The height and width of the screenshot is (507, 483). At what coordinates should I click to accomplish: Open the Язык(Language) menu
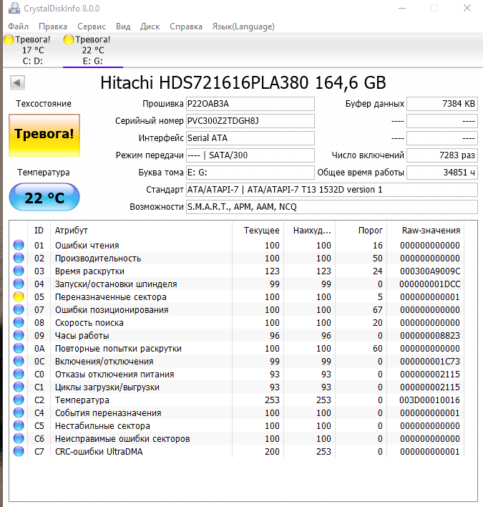pos(243,26)
